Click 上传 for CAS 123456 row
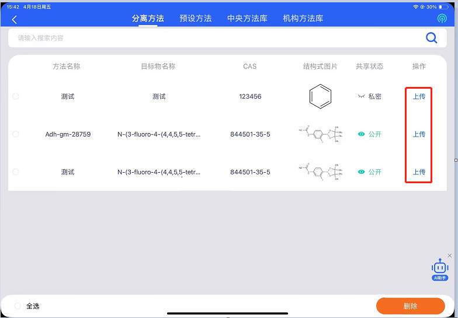This screenshot has width=458, height=318. click(419, 96)
